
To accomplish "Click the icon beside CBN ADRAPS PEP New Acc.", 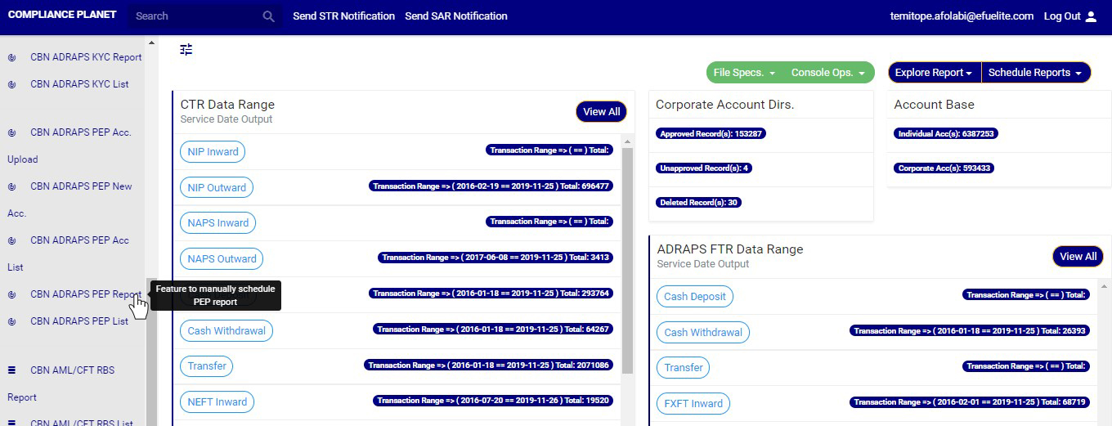I will tap(12, 186).
